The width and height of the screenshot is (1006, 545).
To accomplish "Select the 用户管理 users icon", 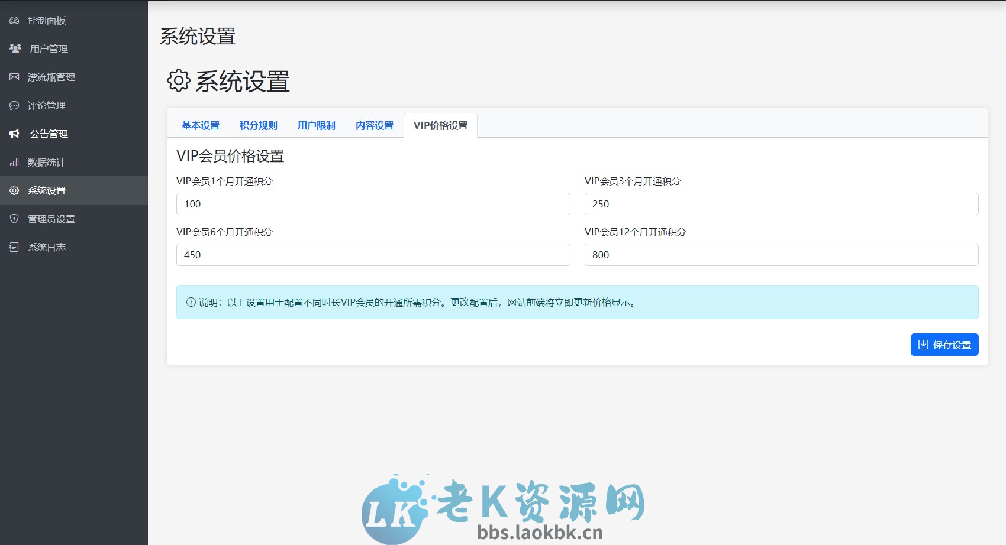I will [14, 48].
